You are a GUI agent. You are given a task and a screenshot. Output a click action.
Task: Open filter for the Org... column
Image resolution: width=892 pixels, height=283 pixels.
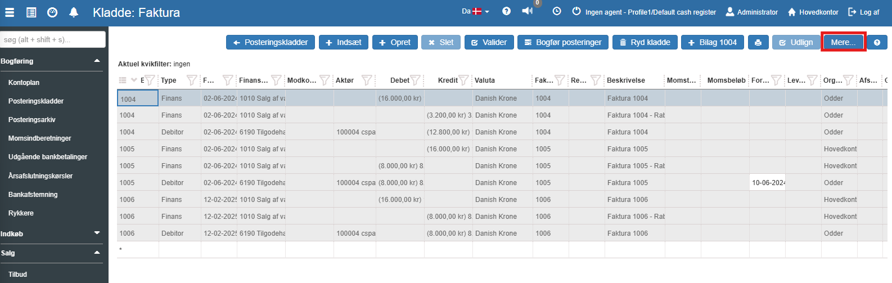coord(848,80)
